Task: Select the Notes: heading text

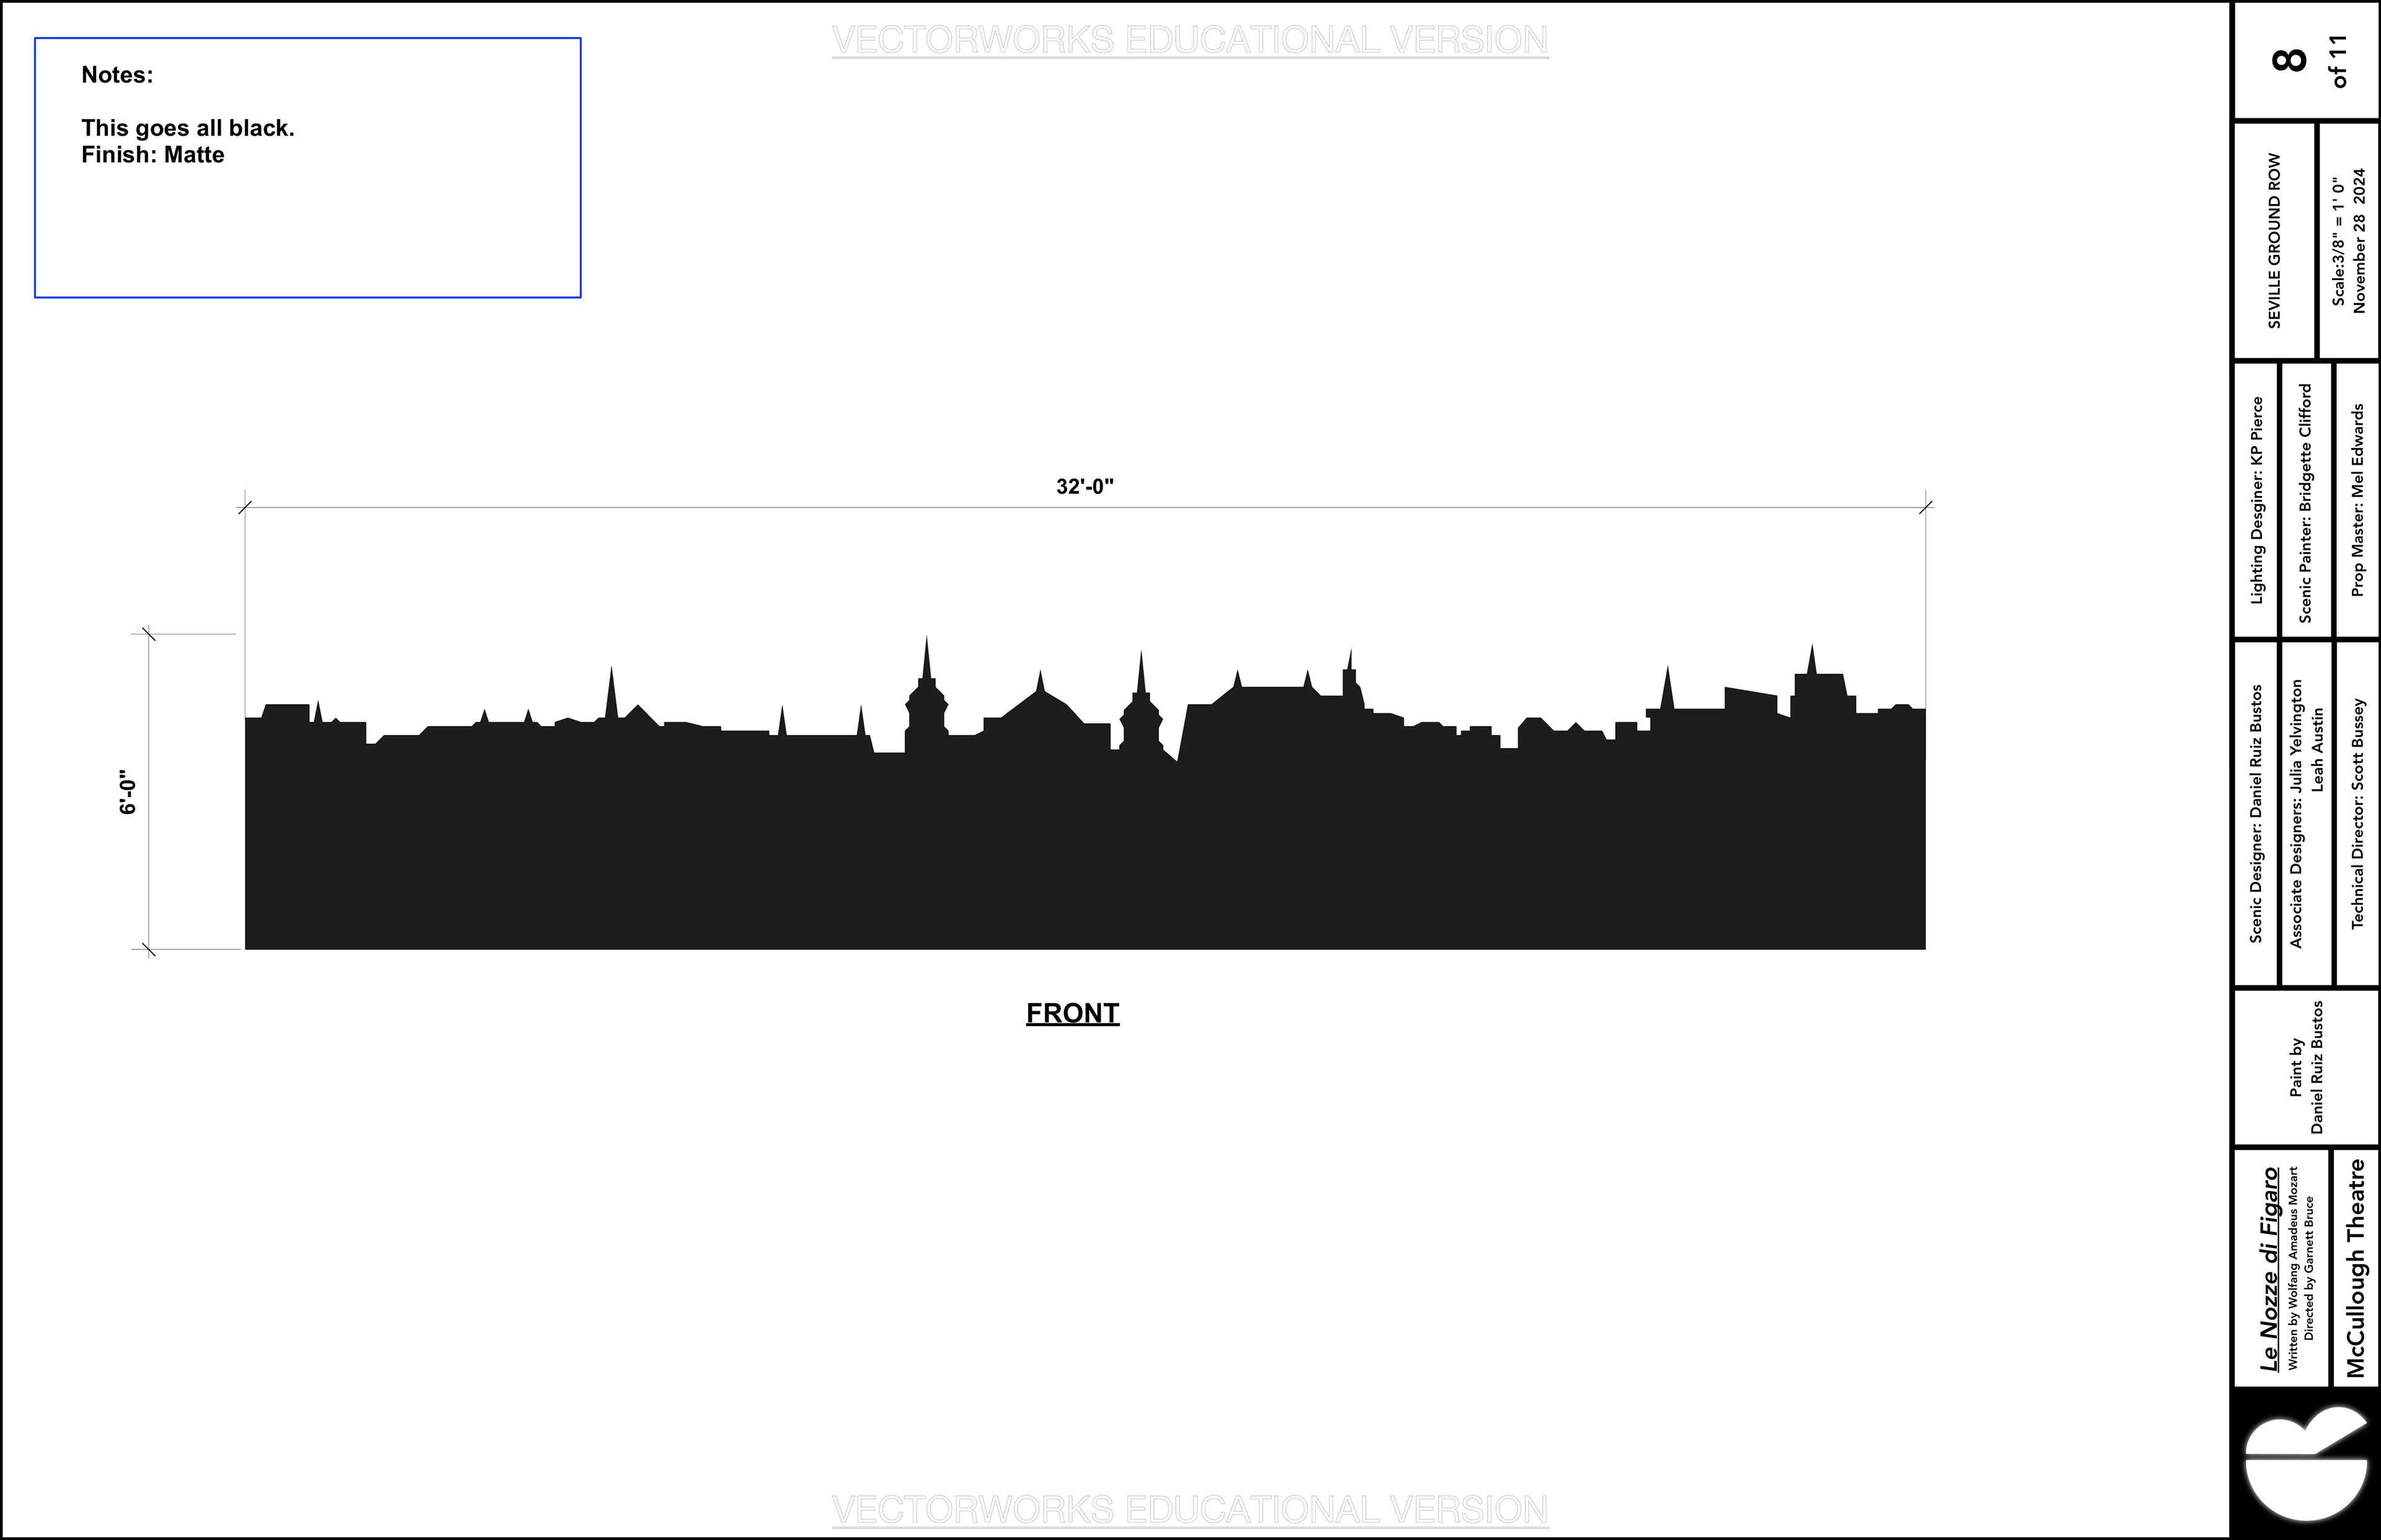Action: (x=117, y=75)
